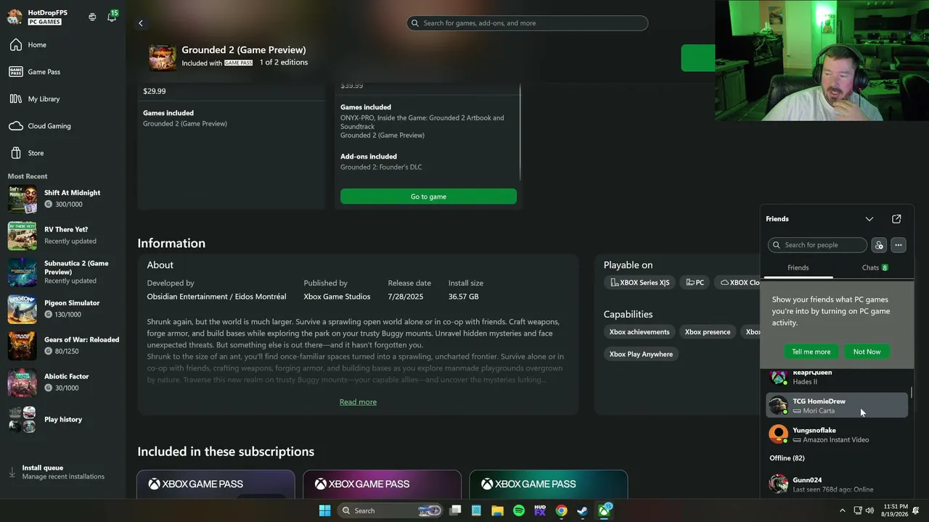Open the third Xbox Game Pass subscription card

click(549, 484)
